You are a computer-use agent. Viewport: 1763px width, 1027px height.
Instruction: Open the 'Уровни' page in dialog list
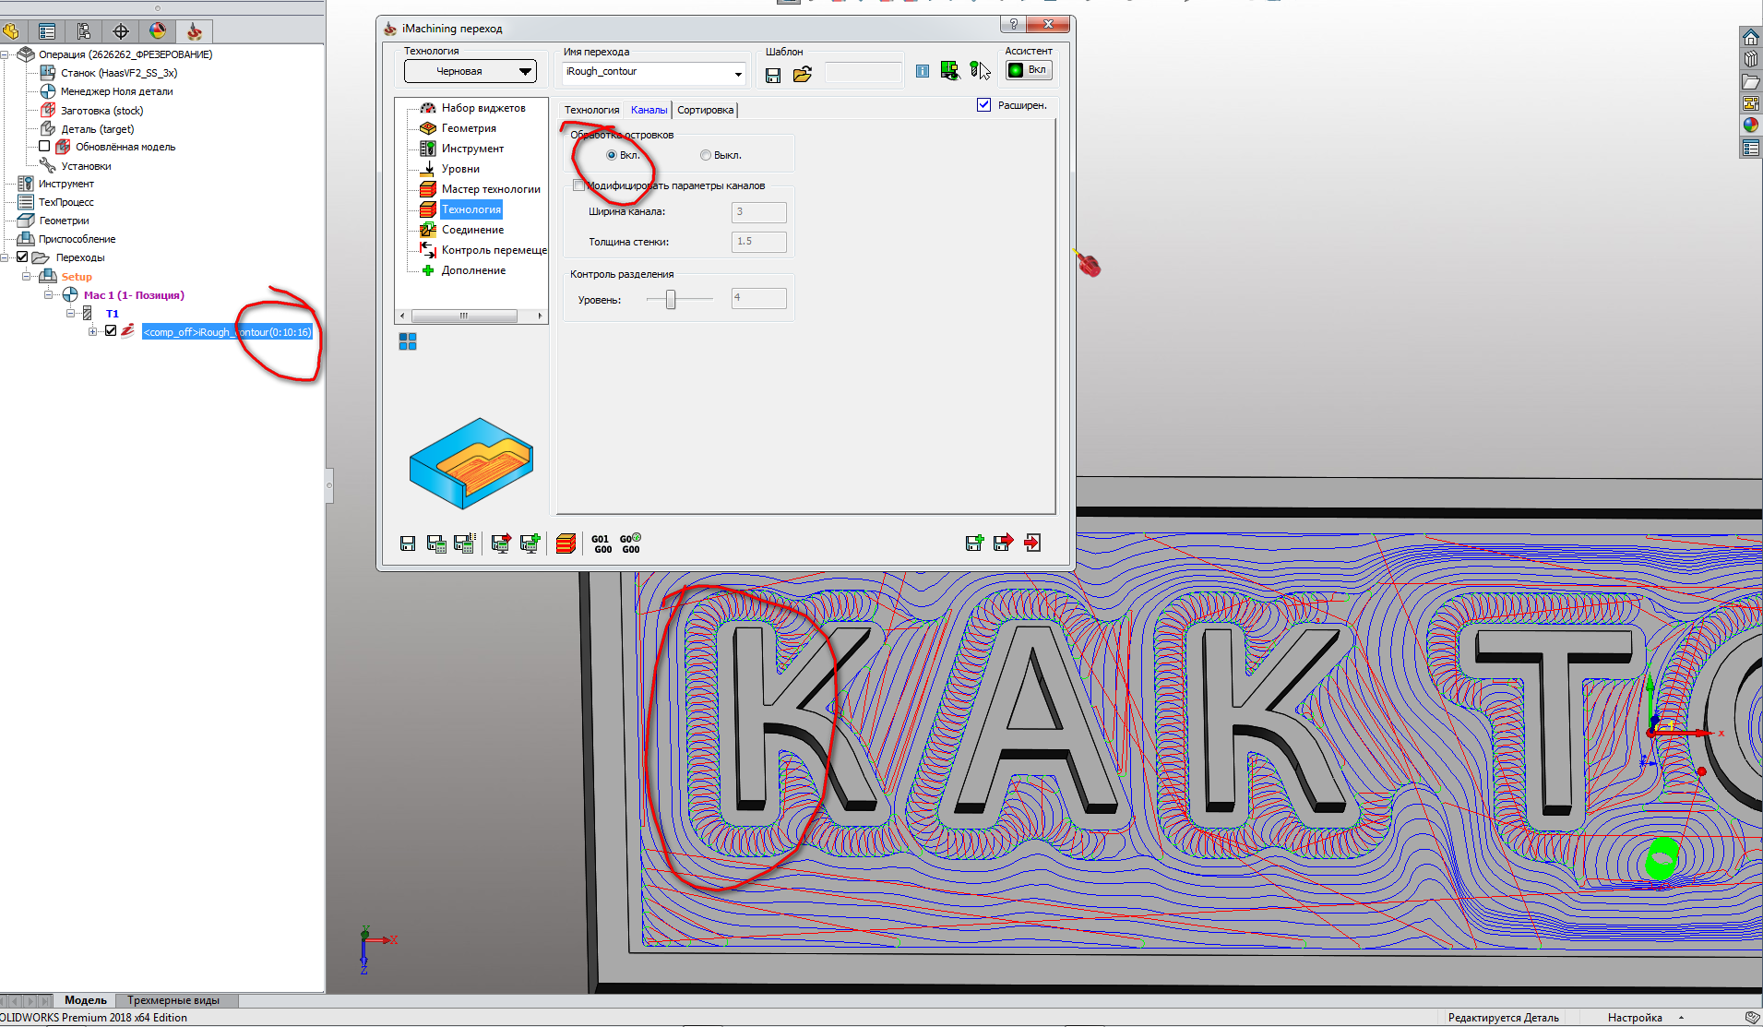tap(460, 169)
